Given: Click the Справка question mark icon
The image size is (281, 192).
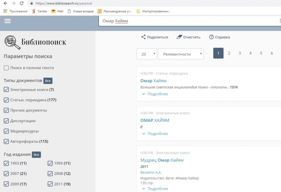Looking at the screenshot, I should pos(212,37).
